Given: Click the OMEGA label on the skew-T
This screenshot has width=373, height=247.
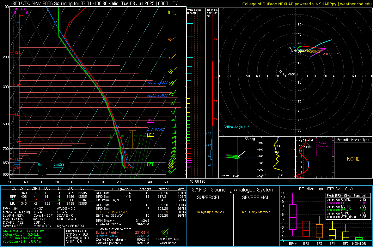Looking at the screenshot, I should pyautogui.click(x=20, y=9).
